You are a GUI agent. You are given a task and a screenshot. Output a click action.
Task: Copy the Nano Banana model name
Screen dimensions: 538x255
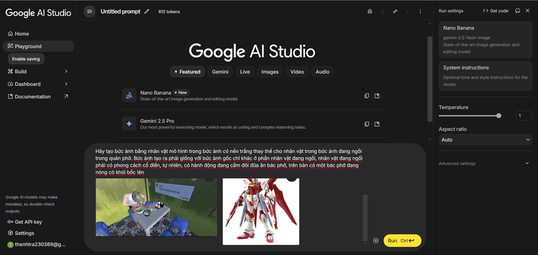click(x=367, y=96)
